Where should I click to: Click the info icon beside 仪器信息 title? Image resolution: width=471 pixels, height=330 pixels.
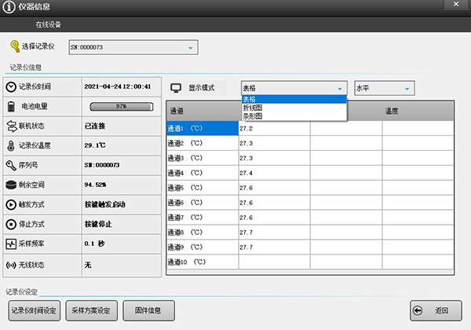click(x=9, y=7)
